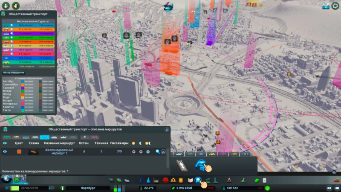Hide Железнодорожный маршрут 1 with its eye icon
This screenshot has width=341, height=192.
click(x=5, y=151)
